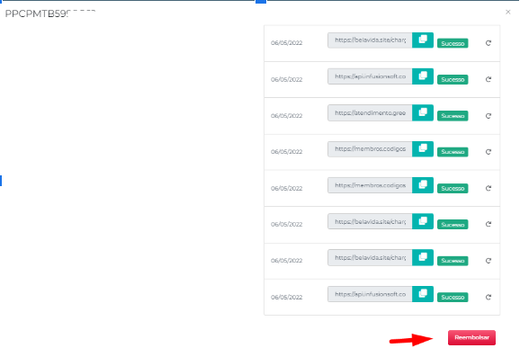Focus the first membros.codigos URL field
This screenshot has width=520, height=357.
pos(370,149)
